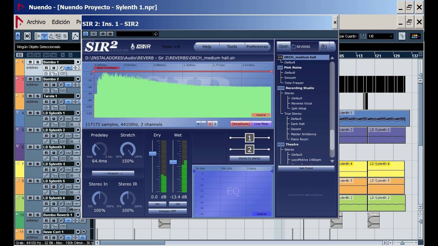The width and height of the screenshot is (438, 246).
Task: Mute the Tarola 1 track
Action: coord(30,96)
